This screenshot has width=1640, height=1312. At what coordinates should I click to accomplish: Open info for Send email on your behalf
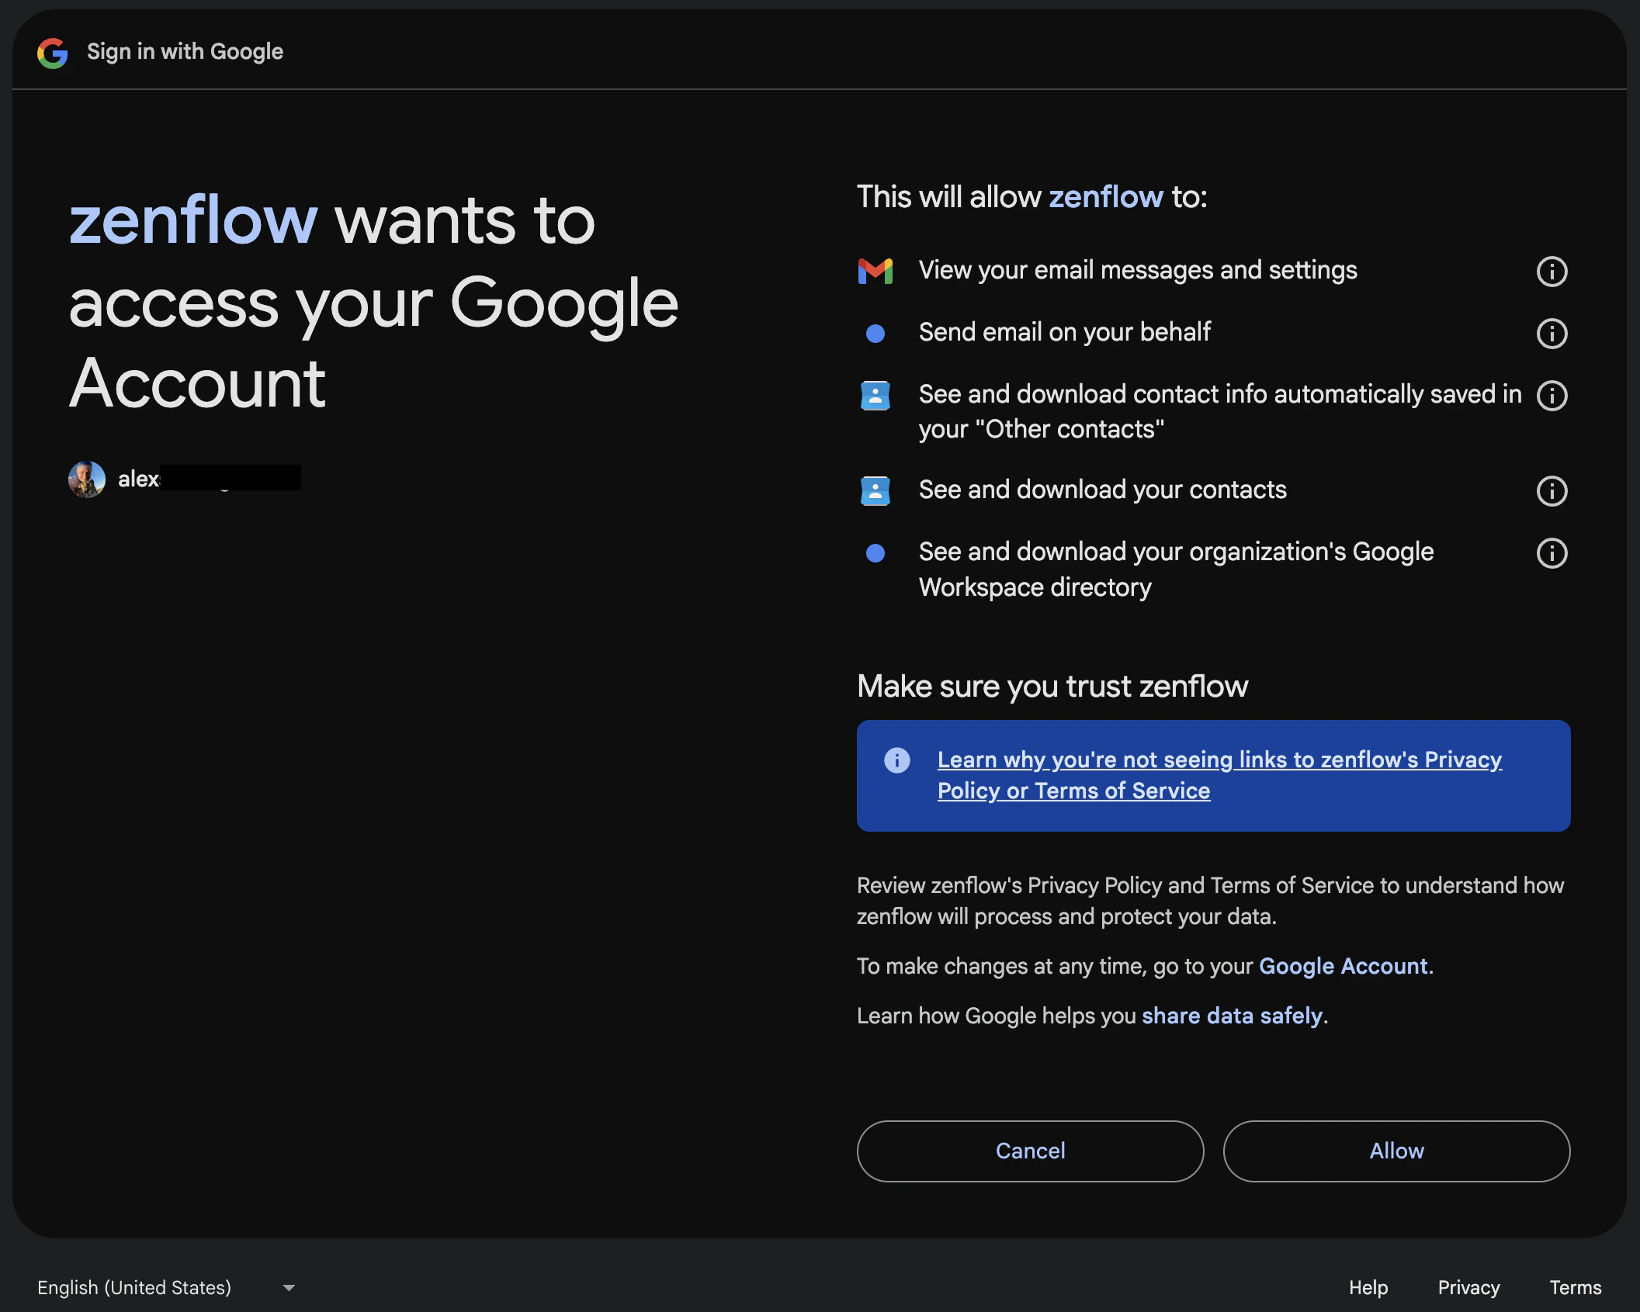click(1552, 334)
